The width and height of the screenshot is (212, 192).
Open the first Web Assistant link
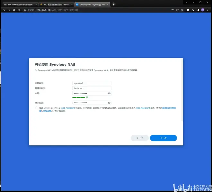[x=68, y=108]
